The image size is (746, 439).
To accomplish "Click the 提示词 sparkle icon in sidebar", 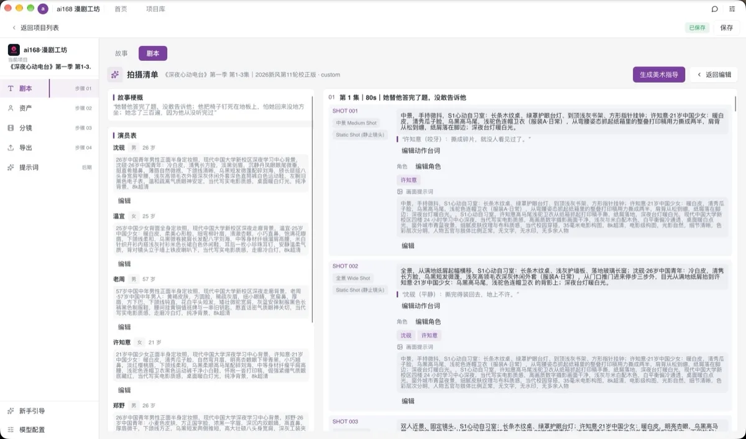I will [x=11, y=167].
